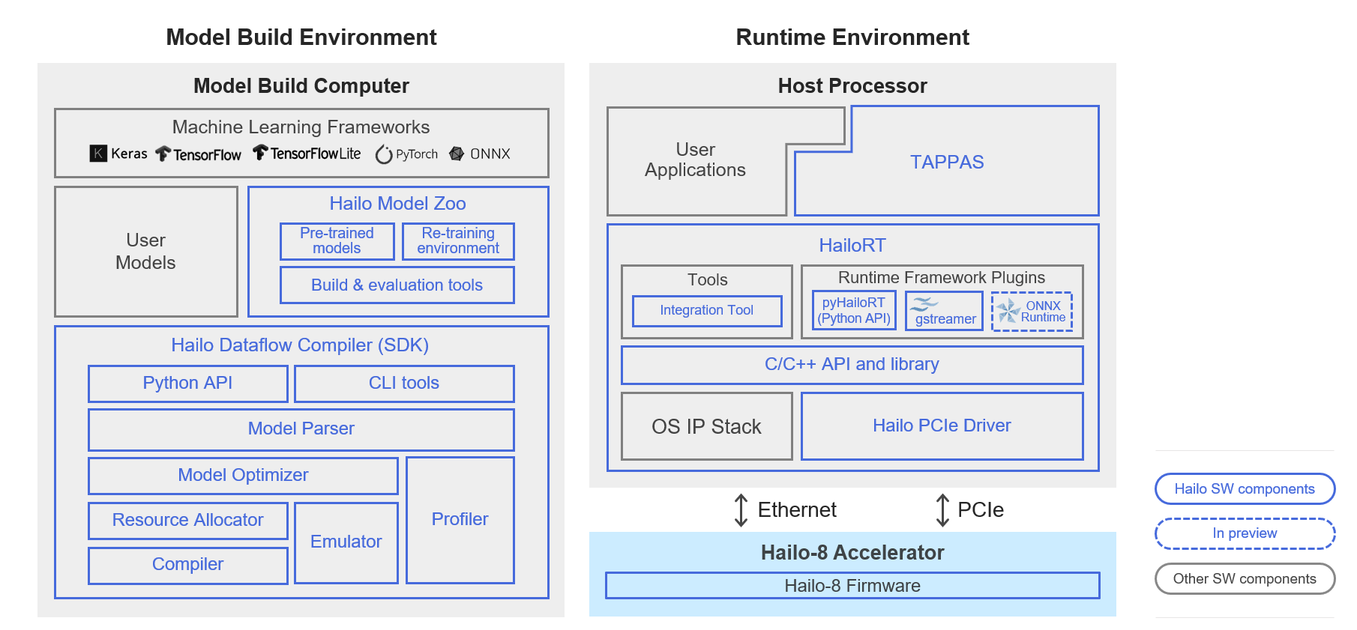Click the Model Build Environment title

click(301, 37)
